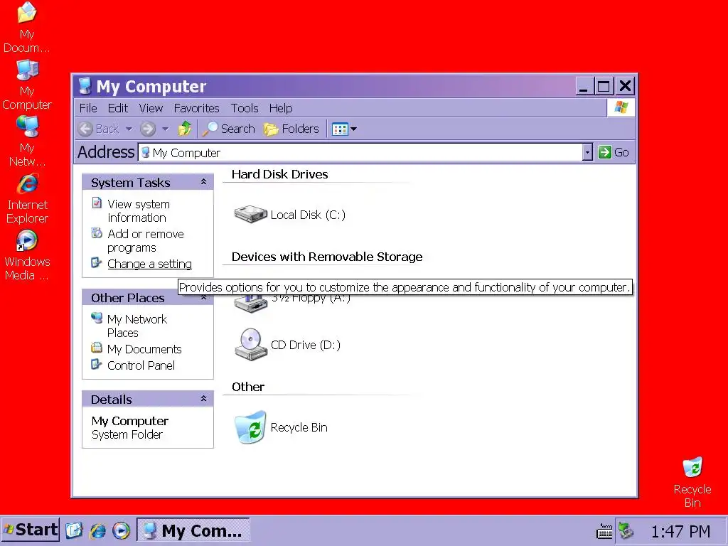Click Change a setting link
Image resolution: width=728 pixels, height=546 pixels.
tap(149, 264)
